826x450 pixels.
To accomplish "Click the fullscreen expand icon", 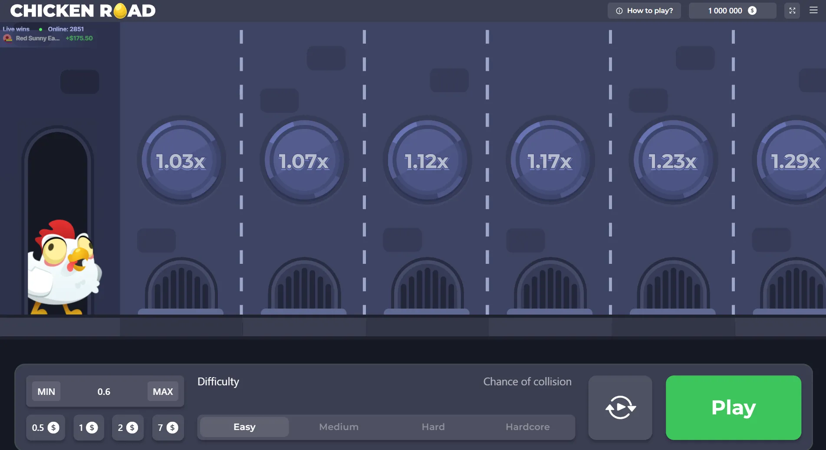I will [792, 11].
